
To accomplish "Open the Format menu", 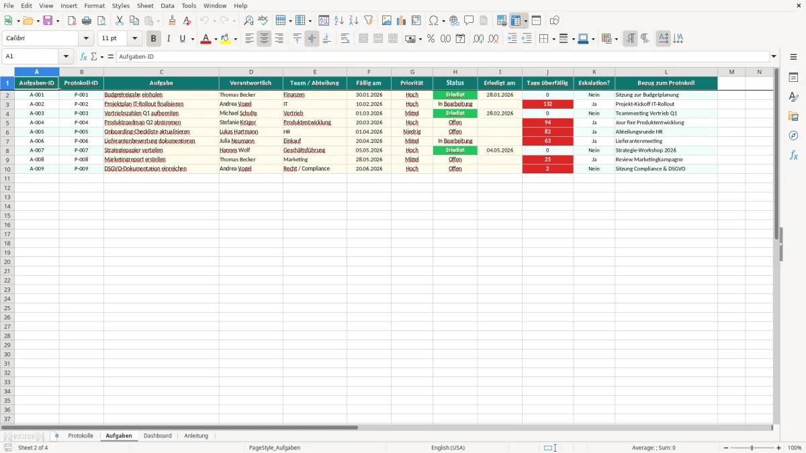I will 95,5.
